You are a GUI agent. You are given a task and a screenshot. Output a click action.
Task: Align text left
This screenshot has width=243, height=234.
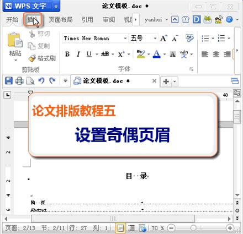(205, 54)
